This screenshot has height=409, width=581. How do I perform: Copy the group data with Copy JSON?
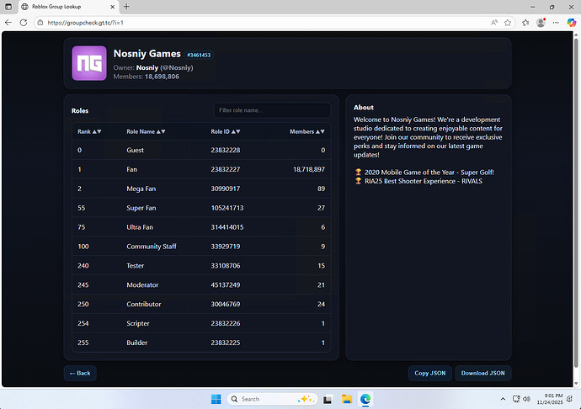[x=429, y=373]
